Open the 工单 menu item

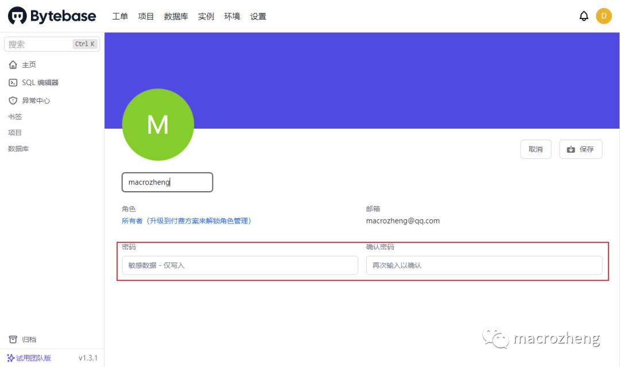pyautogui.click(x=119, y=16)
